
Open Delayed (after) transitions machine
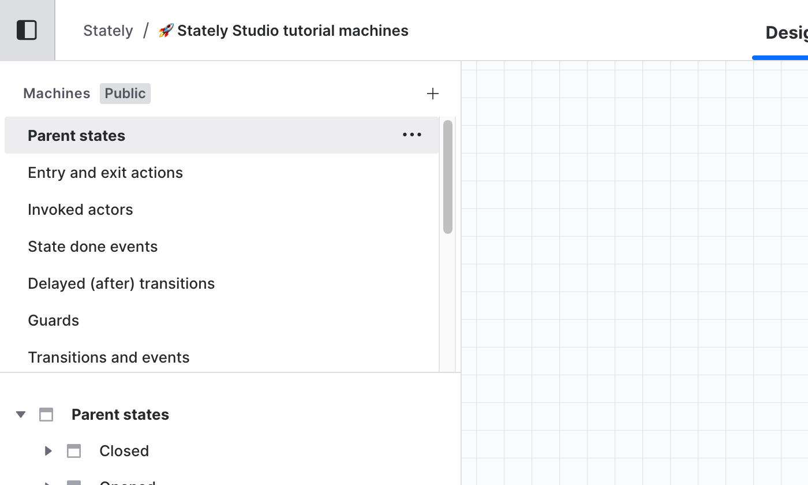(121, 283)
